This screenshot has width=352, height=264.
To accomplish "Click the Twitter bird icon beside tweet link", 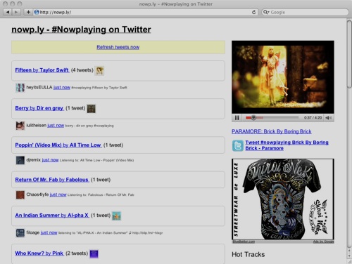I will pos(237,145).
